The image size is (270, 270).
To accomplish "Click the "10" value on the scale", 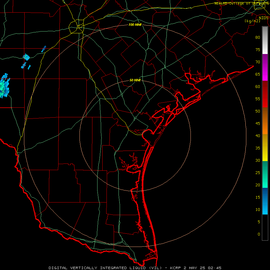I will [258, 210].
